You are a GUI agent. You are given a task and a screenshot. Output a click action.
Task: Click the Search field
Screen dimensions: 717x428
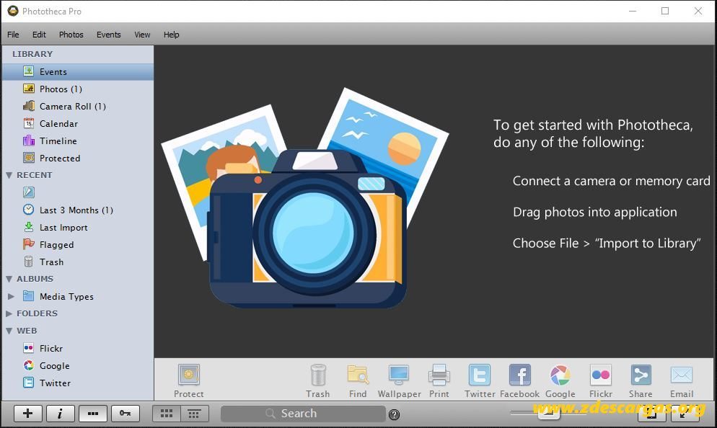(303, 414)
